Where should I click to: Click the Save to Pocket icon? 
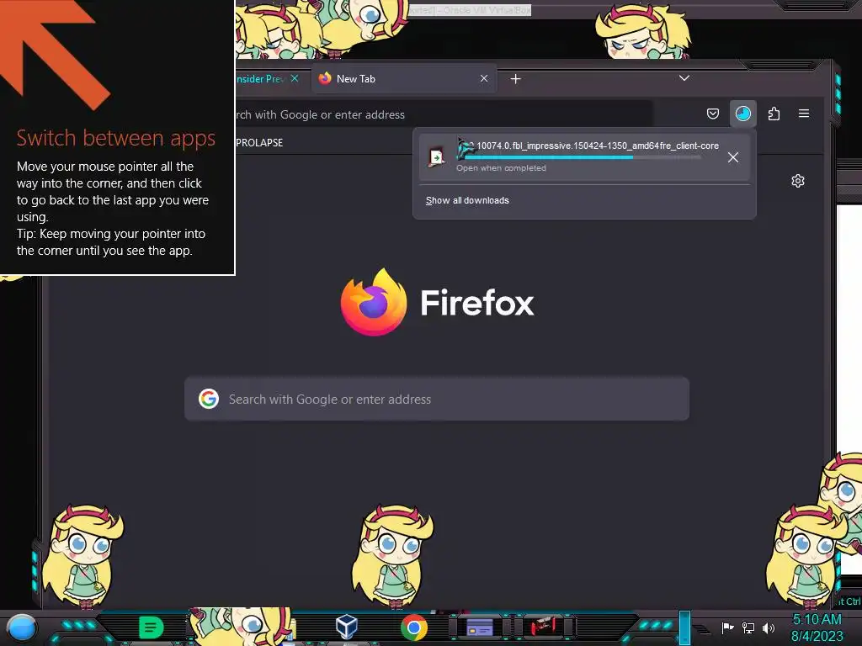click(x=712, y=114)
